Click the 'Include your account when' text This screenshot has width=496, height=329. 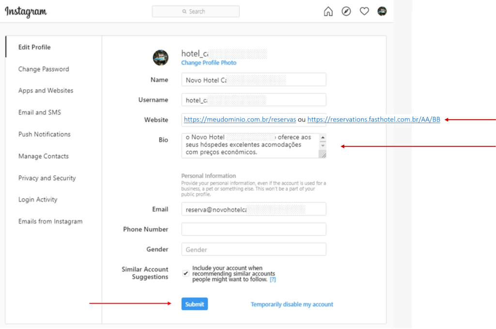tap(227, 268)
